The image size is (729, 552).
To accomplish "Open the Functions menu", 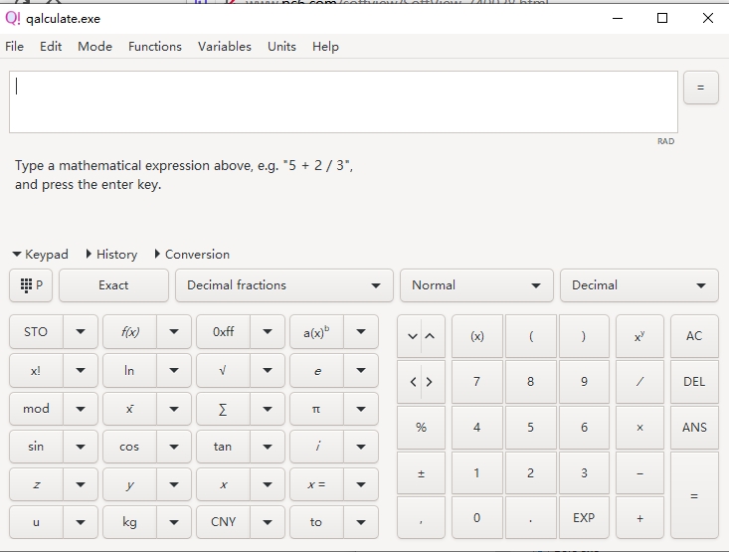I will (155, 47).
